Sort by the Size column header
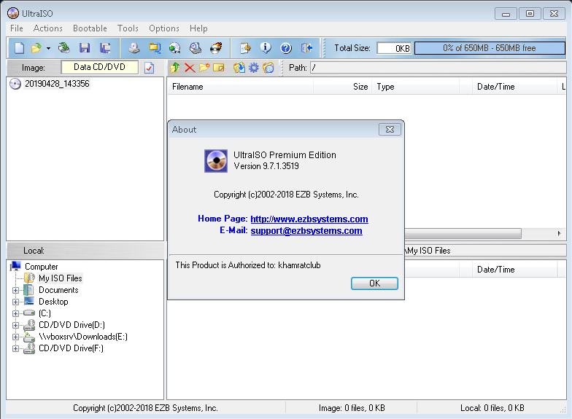Image resolution: width=572 pixels, height=419 pixels. tap(342, 87)
